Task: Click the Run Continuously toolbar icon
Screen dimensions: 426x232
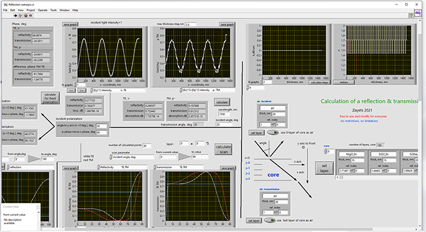Action: tap(20, 16)
